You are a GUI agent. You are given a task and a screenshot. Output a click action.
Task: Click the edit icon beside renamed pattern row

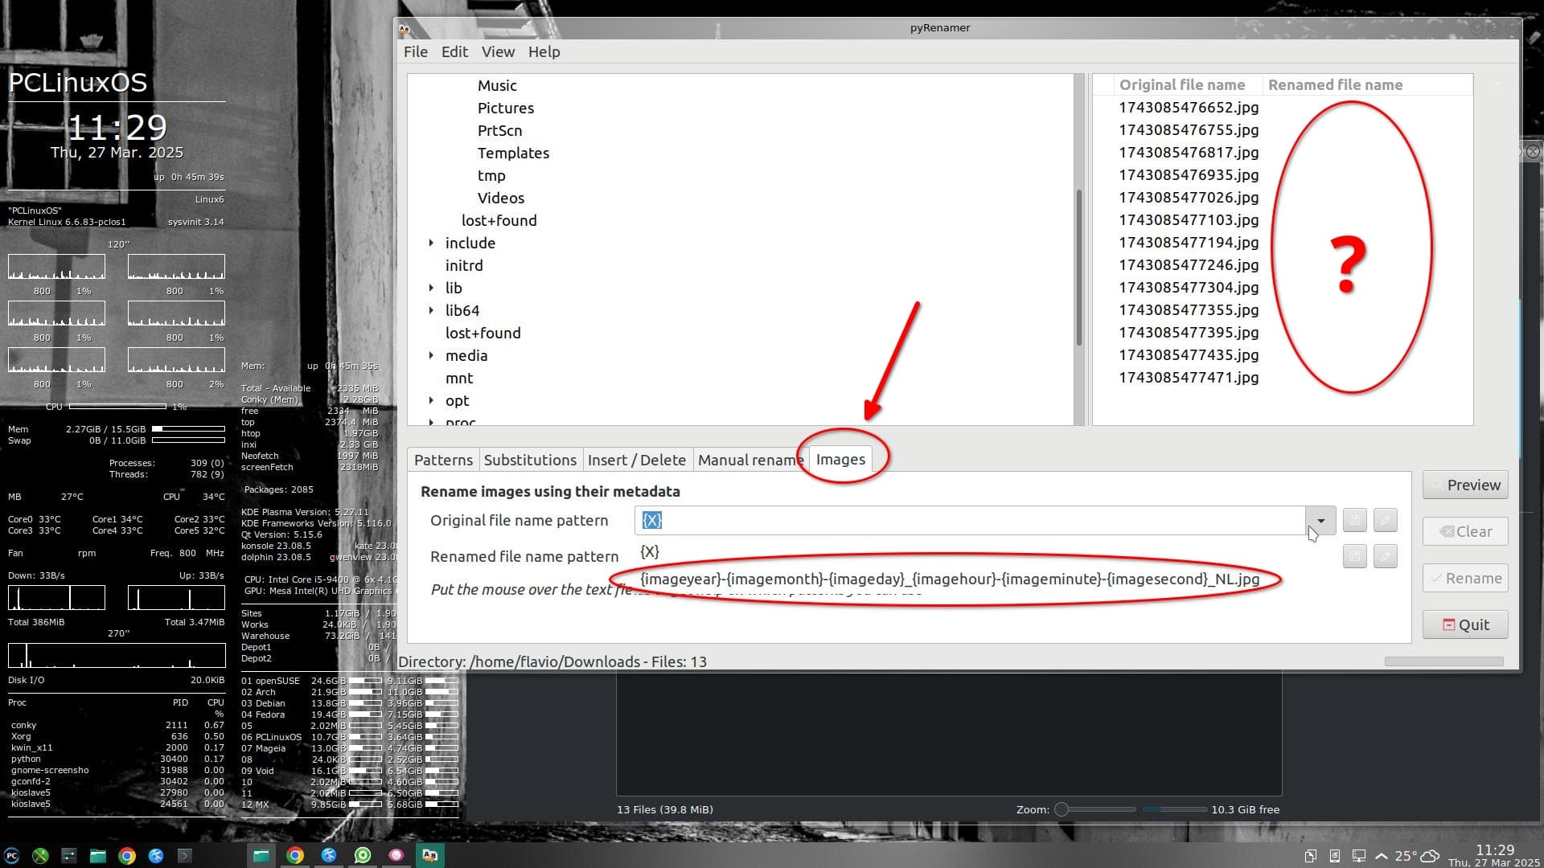(x=1385, y=556)
